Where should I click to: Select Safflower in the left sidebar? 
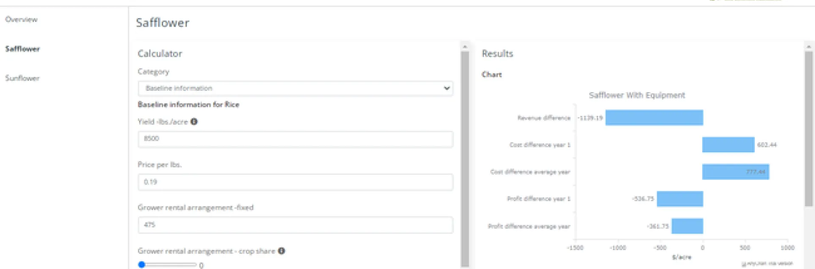click(x=22, y=49)
